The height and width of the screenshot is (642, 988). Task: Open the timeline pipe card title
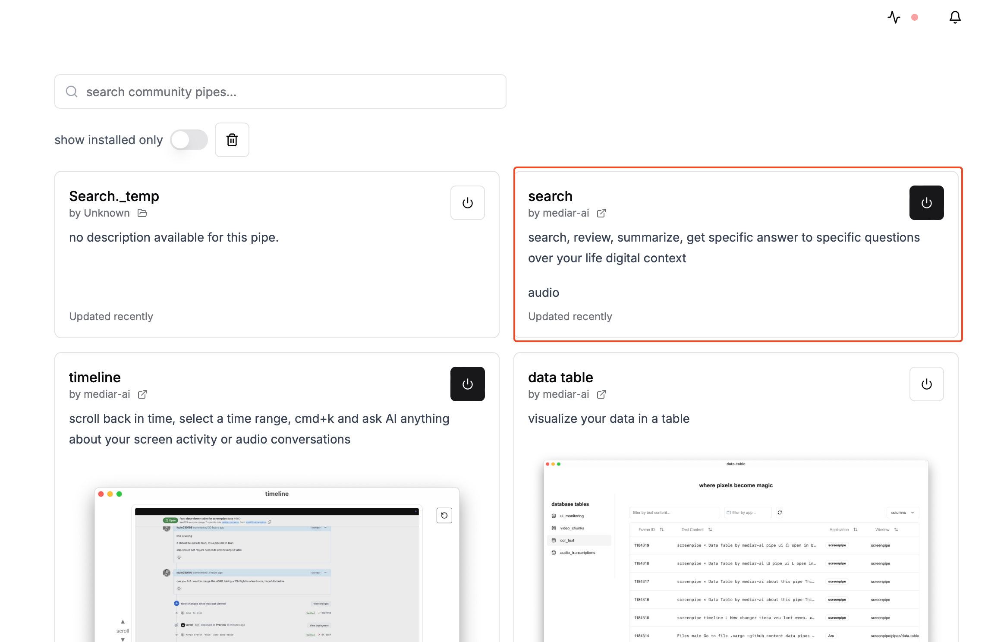pos(95,378)
